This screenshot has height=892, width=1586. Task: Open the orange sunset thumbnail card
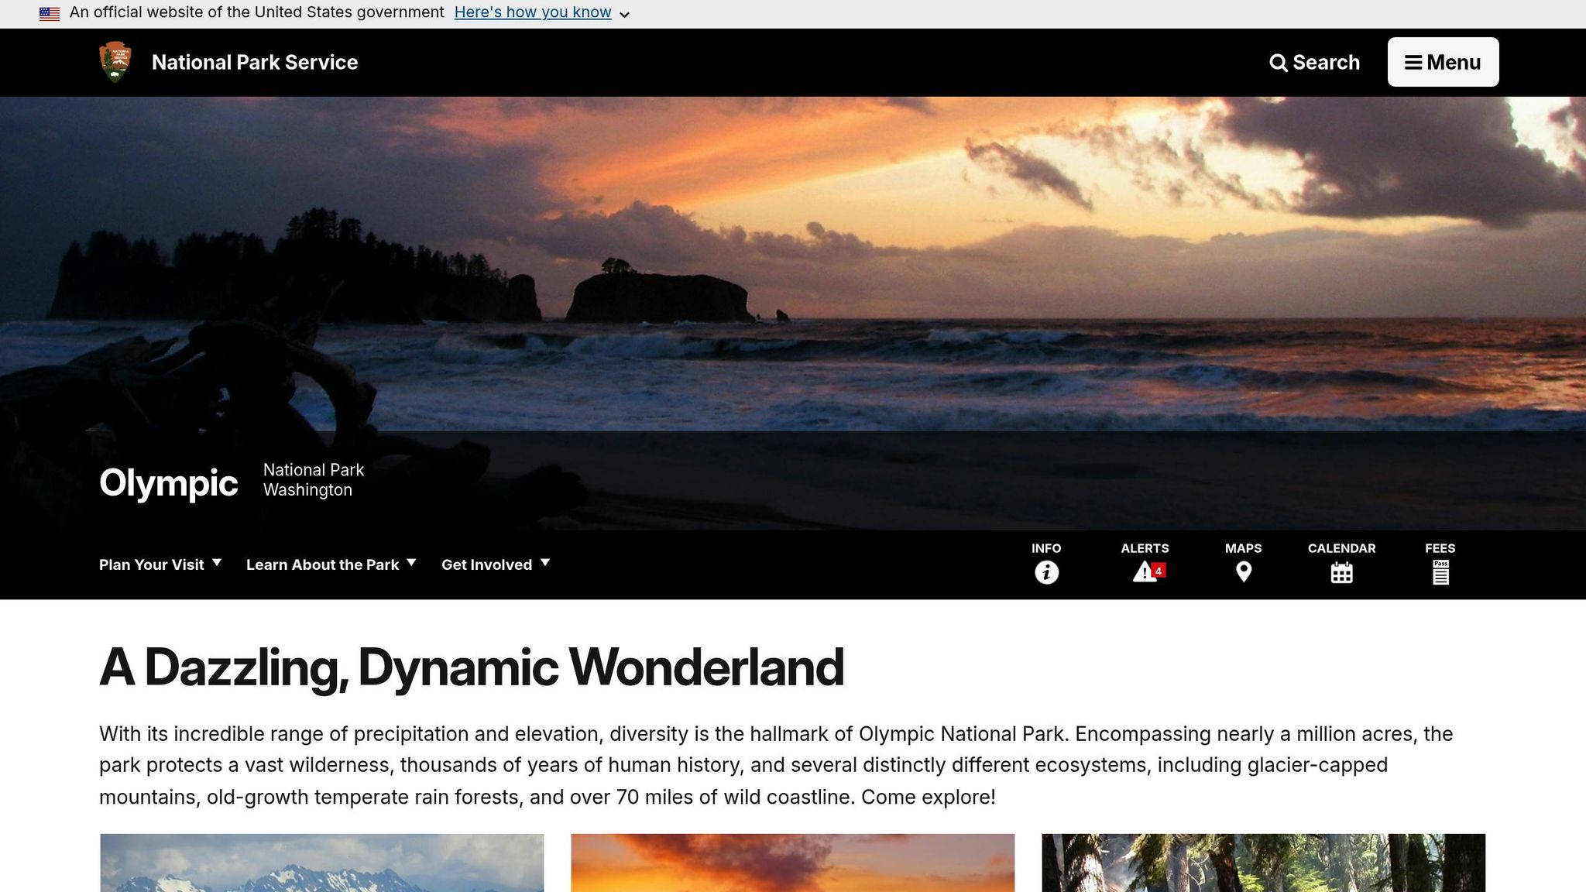[793, 863]
